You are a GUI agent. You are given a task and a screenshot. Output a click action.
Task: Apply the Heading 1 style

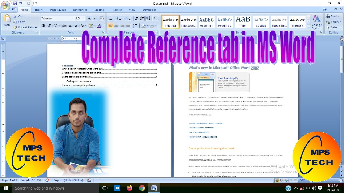point(206,22)
